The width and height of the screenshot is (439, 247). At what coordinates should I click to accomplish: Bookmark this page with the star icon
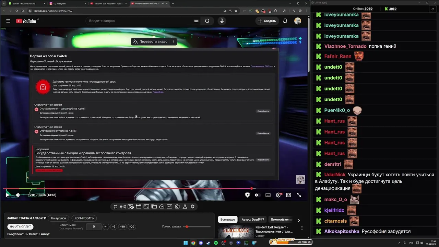pyautogui.click(x=236, y=11)
